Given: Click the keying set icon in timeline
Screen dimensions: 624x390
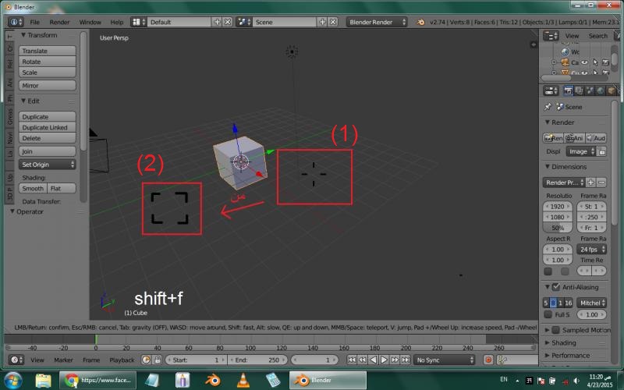Looking at the screenshot, I should [x=502, y=360].
